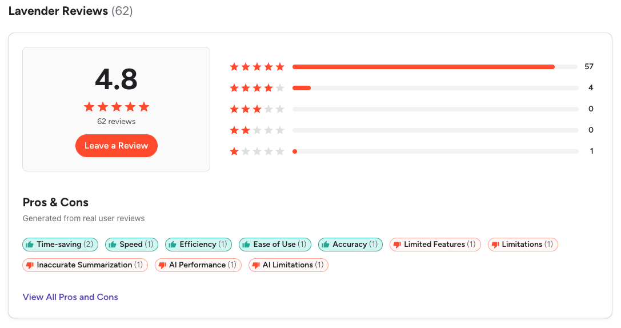Click the 4.8 overall rating stars

point(117,107)
